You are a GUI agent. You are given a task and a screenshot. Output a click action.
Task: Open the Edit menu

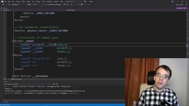click(9, 1)
